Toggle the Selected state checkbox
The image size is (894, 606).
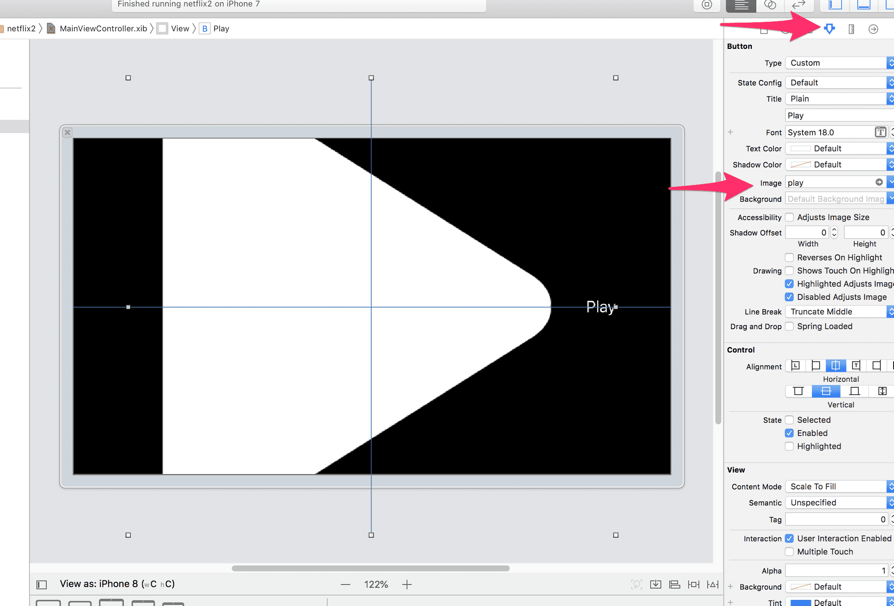pyautogui.click(x=788, y=420)
